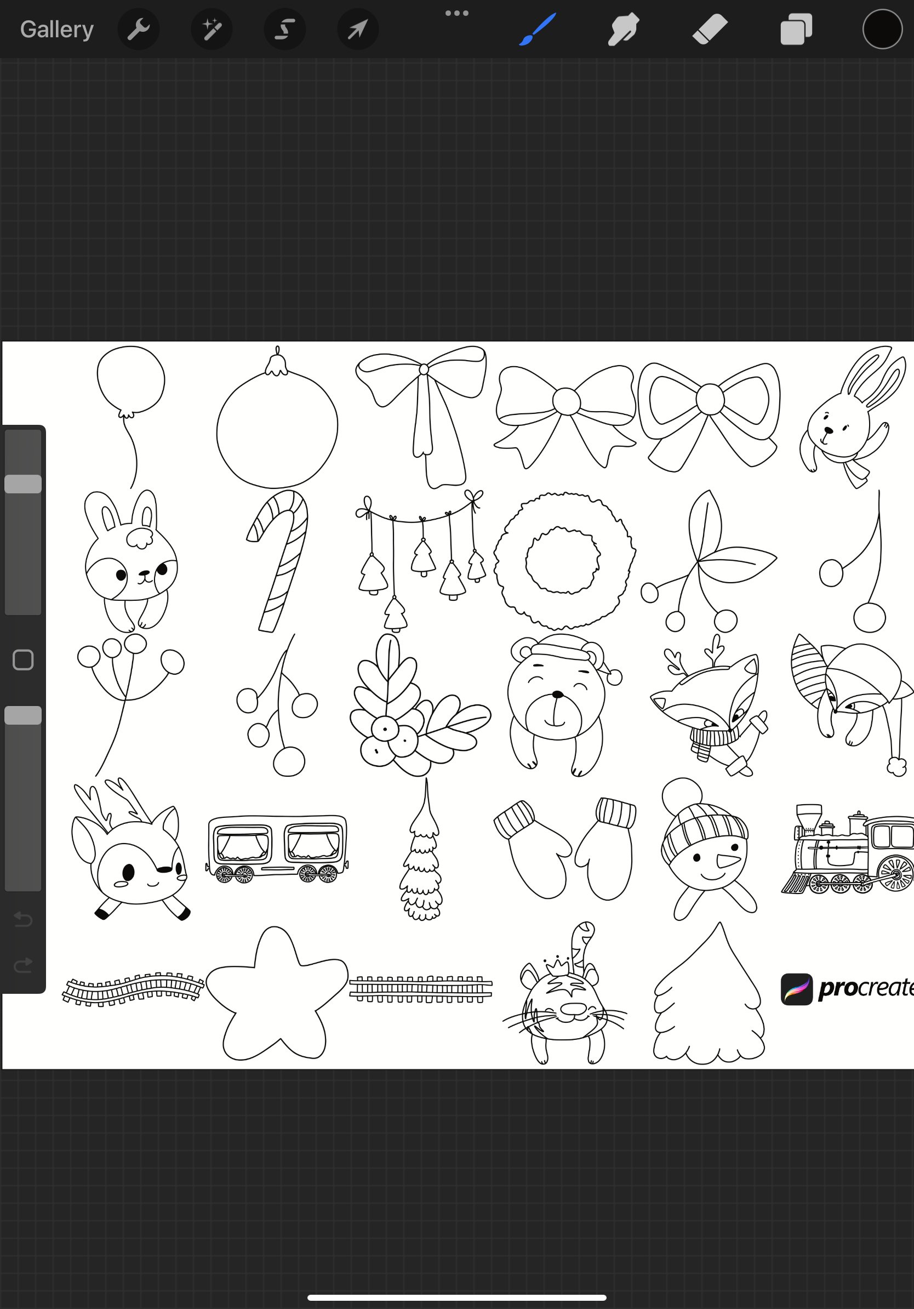Select the Smudge tool
Screen dimensions: 914x1309
click(623, 29)
